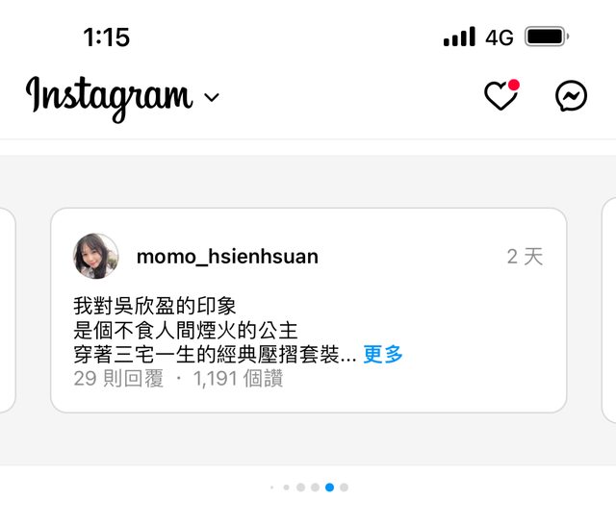Image resolution: width=616 pixels, height=524 pixels.
Task: Select the tiny first carousel dot
Action: (271, 487)
